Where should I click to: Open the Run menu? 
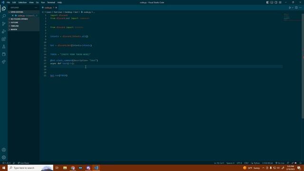(43, 2)
